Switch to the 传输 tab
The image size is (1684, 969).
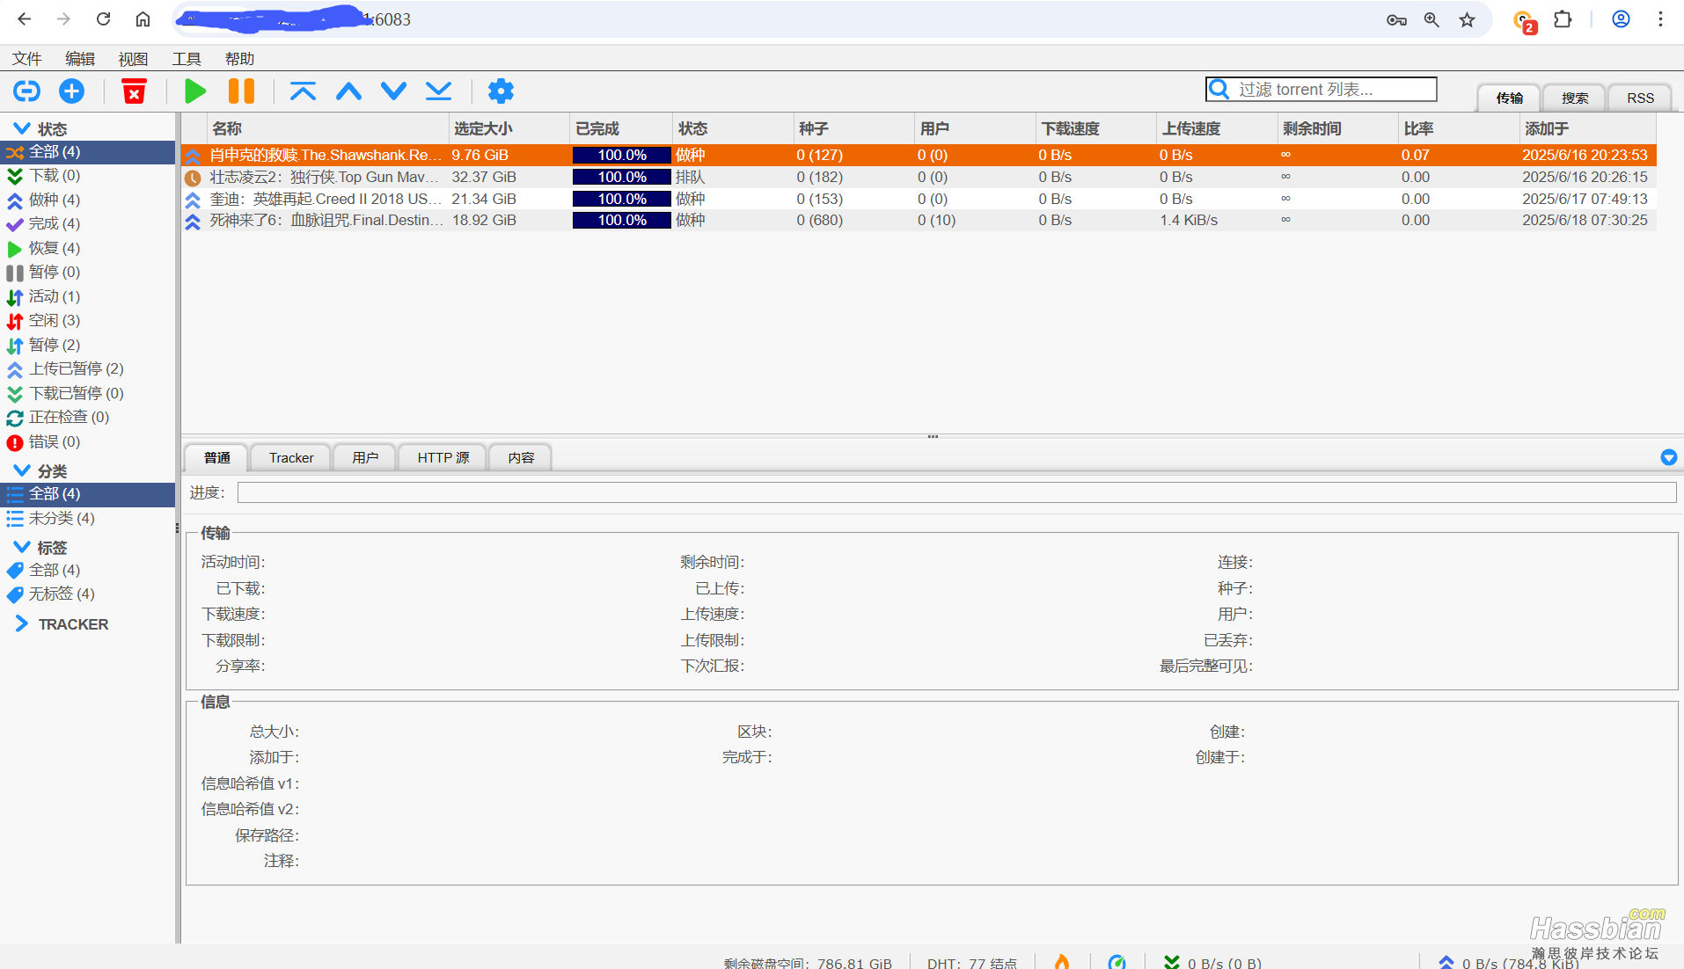[x=1509, y=98]
